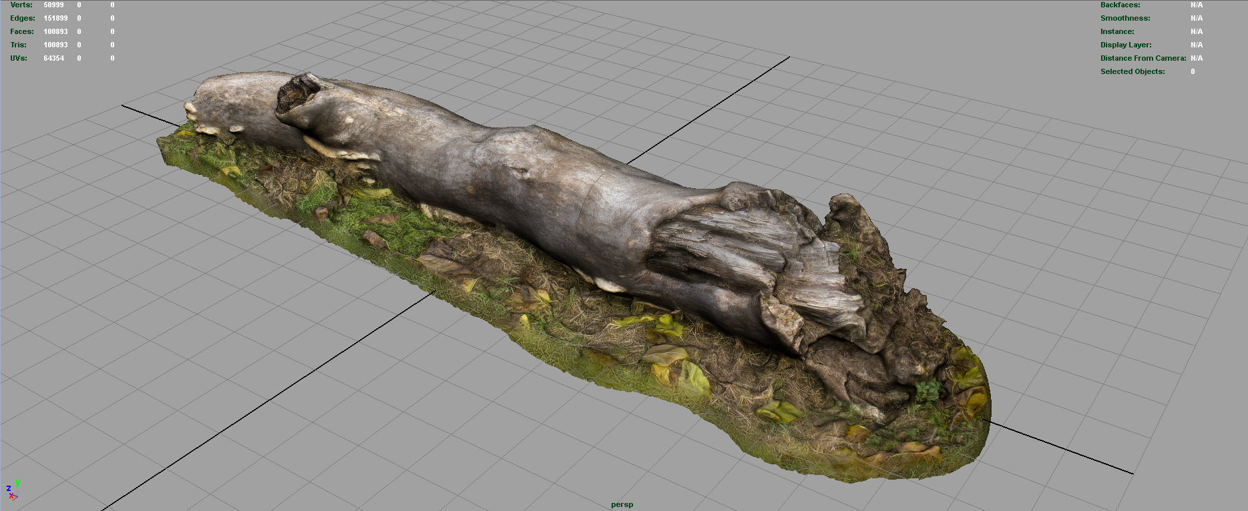Click the Backfaces: label
Viewport: 1248px width, 511px height.
(1120, 5)
